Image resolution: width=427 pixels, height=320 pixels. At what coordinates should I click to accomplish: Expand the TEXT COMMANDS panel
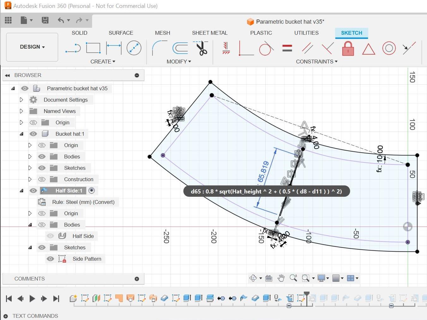tap(5, 316)
